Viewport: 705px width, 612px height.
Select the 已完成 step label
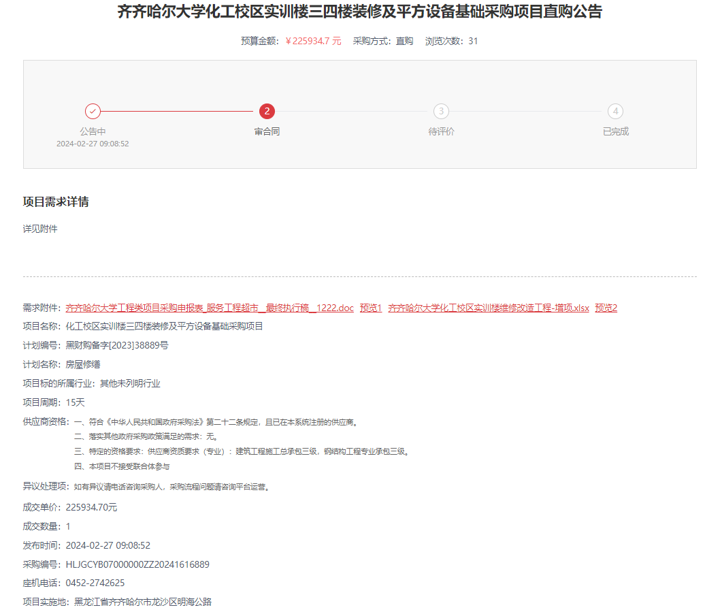(x=615, y=131)
